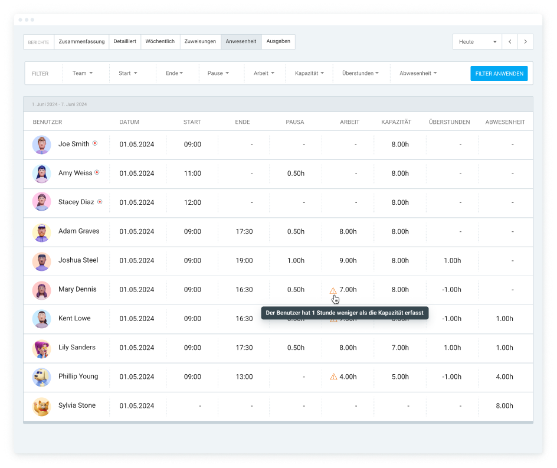Go to the previous period with left arrow
Viewport: 557px width, 468px height.
pyautogui.click(x=510, y=42)
